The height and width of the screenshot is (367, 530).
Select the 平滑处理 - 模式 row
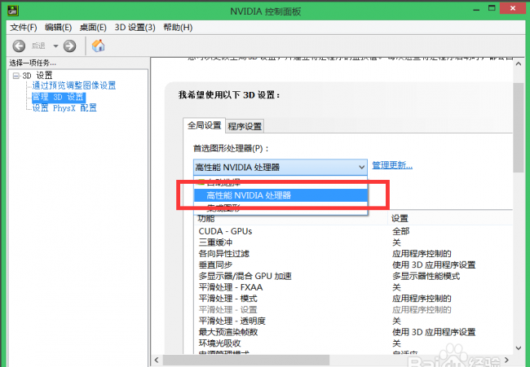354,299
